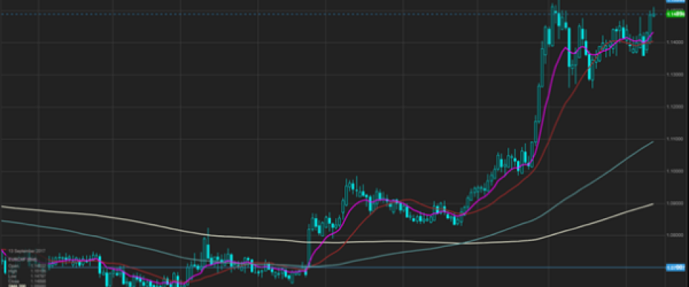The height and width of the screenshot is (287, 689).
Task: Click the blue price tag at the horizontal line
Action: pos(677,267)
